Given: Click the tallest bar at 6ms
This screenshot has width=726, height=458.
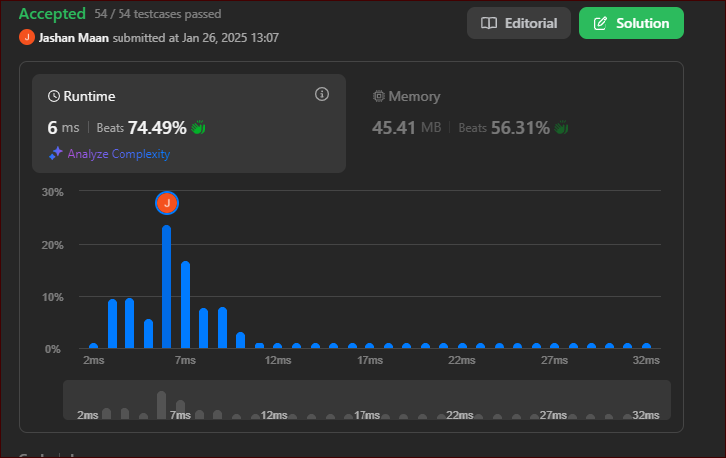Looking at the screenshot, I should click(x=166, y=287).
